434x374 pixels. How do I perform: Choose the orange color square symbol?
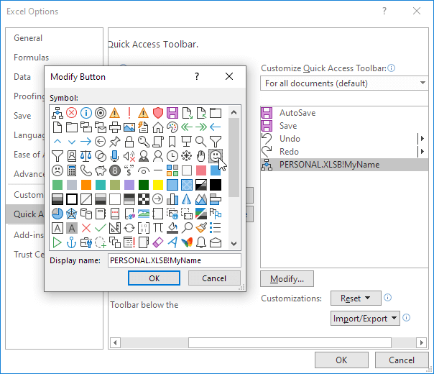coord(86,185)
